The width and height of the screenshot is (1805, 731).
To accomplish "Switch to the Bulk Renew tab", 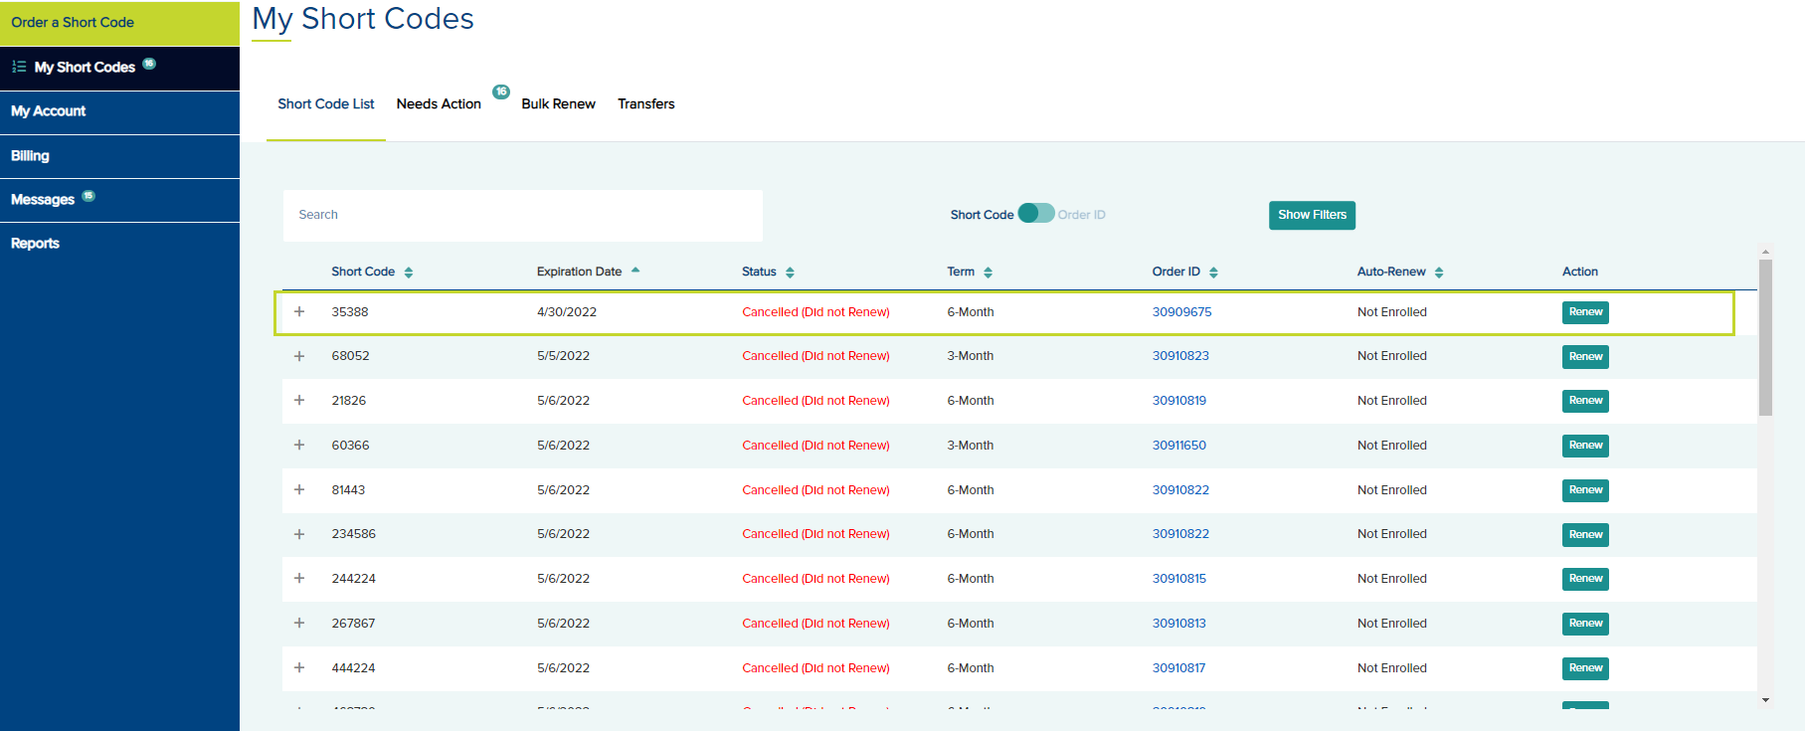I will point(558,104).
